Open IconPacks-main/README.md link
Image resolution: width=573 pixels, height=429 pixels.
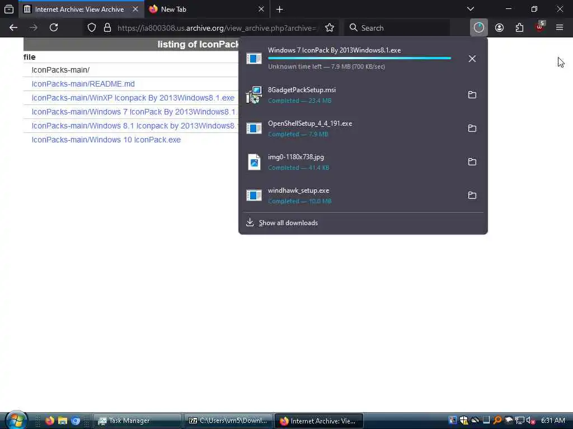point(83,84)
